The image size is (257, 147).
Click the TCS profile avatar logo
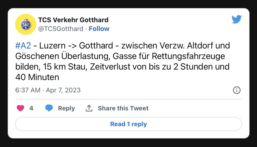tap(26, 24)
